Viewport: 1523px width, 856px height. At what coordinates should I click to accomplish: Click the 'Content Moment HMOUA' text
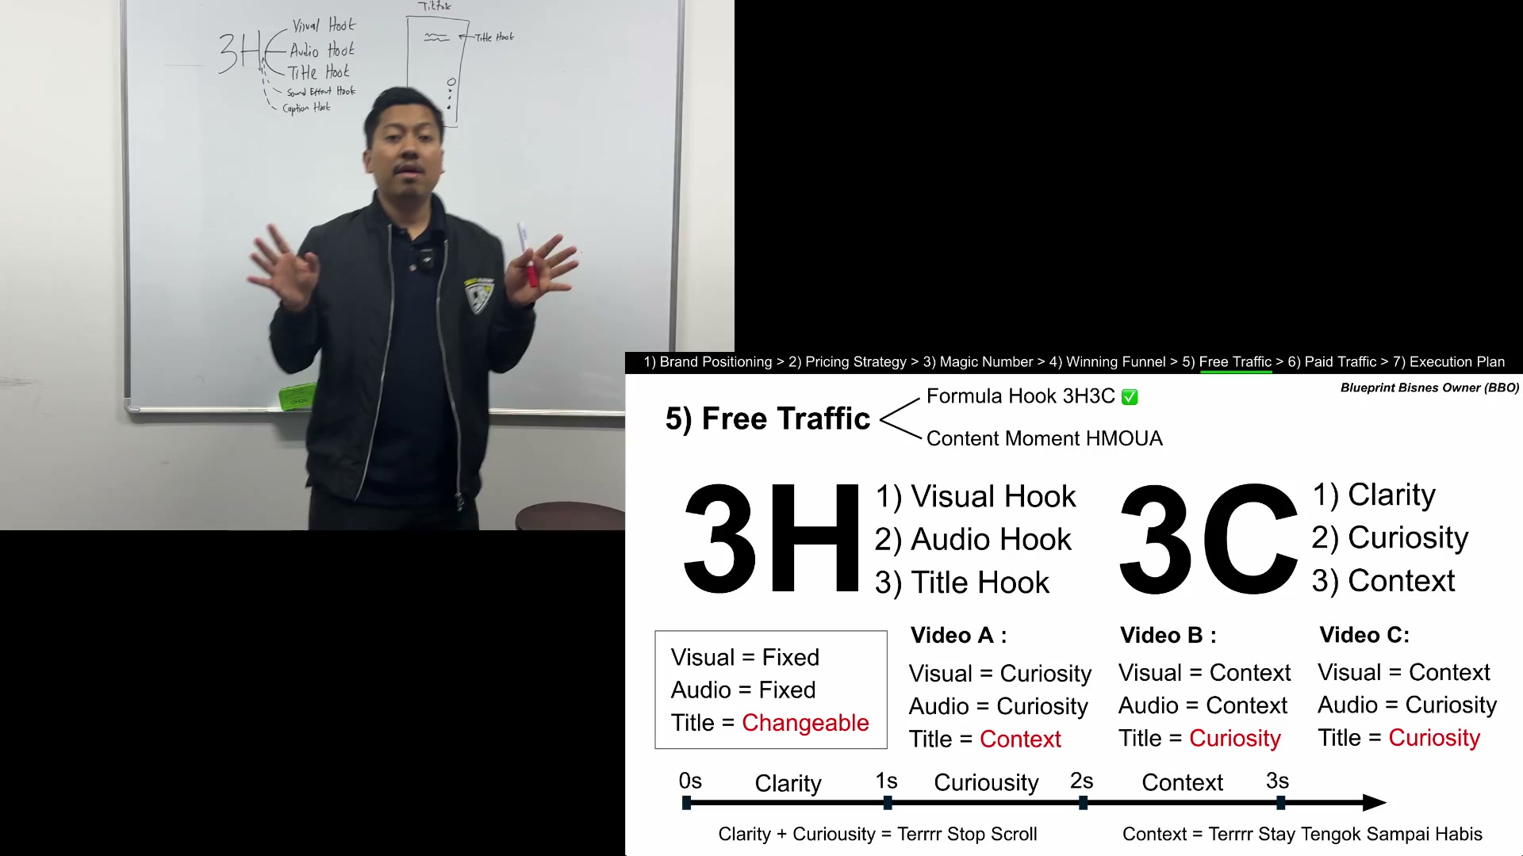1044,438
